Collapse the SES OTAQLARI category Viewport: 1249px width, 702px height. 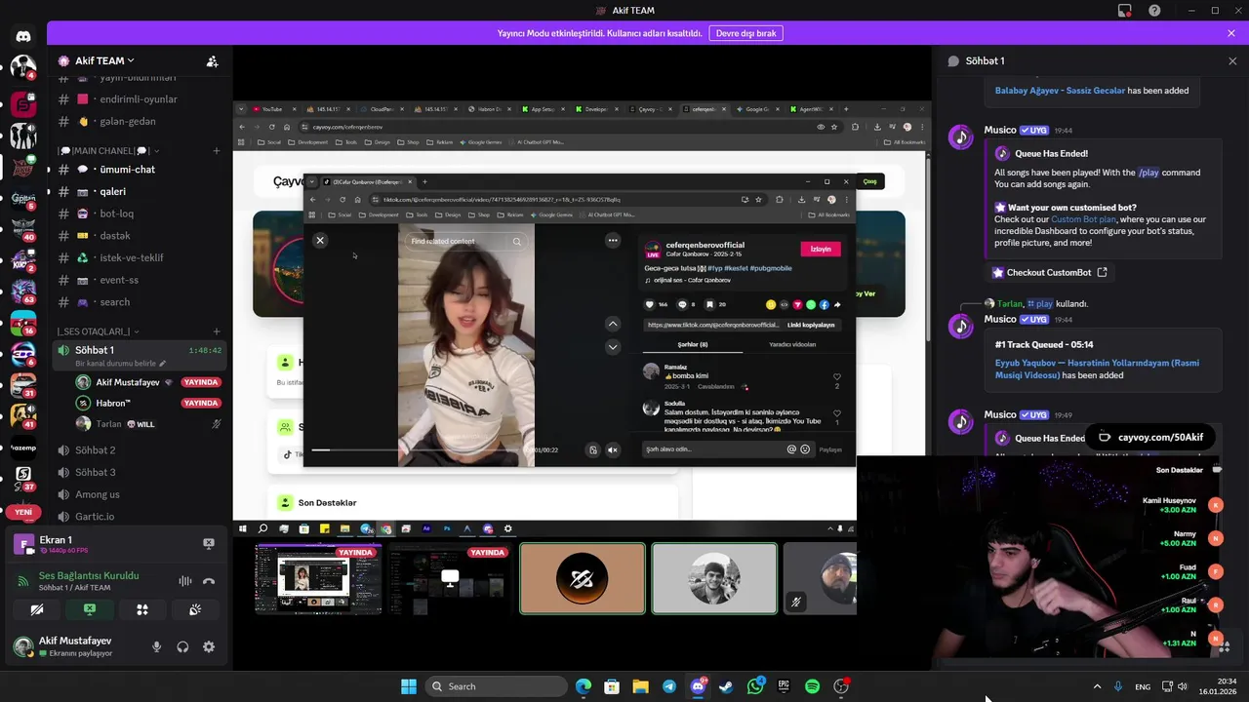pyautogui.click(x=100, y=331)
